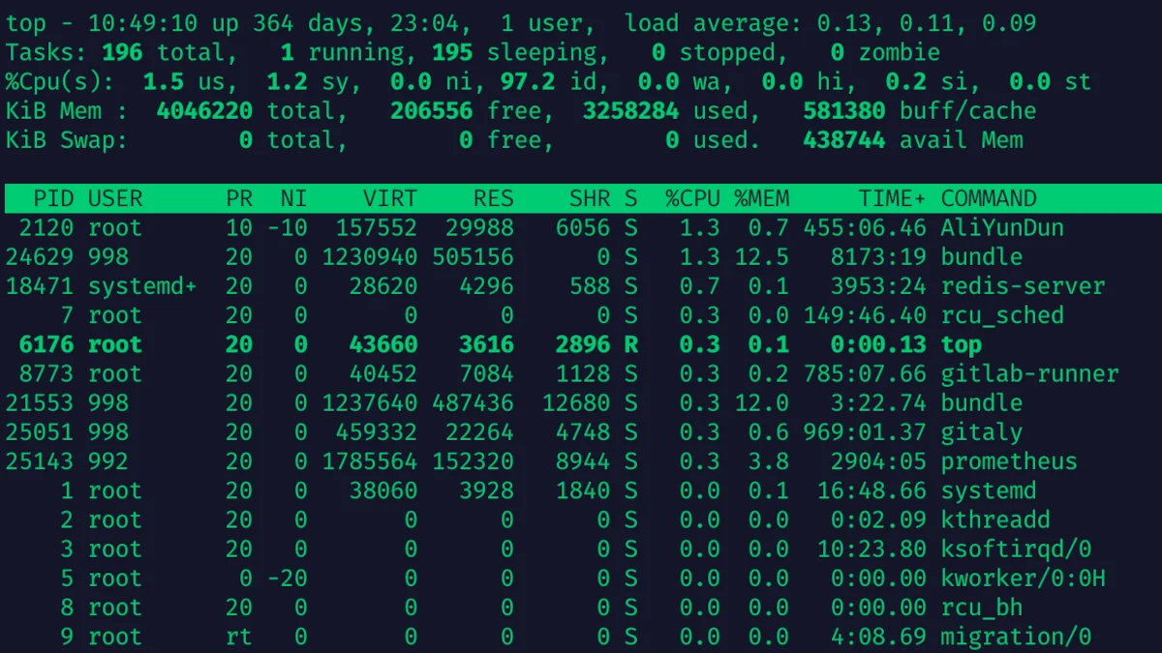
Task: Click the ksoftirqd/0 process name
Action: [1016, 549]
